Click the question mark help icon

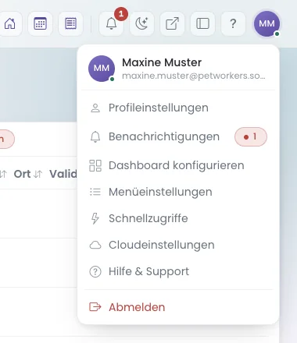[233, 23]
